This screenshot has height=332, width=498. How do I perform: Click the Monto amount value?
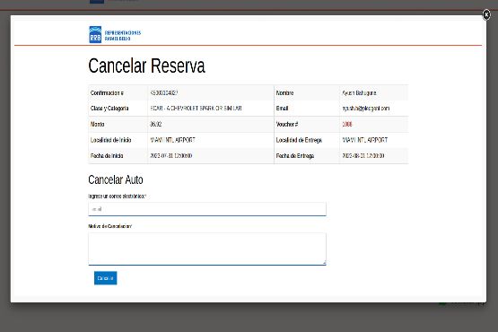(x=155, y=124)
